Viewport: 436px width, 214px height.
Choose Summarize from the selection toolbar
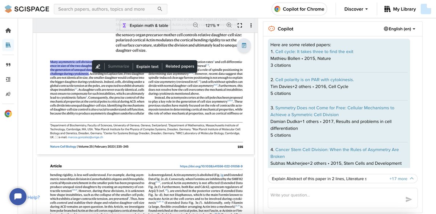119,66
